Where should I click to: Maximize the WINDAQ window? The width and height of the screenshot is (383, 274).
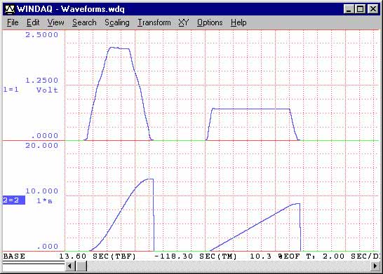(x=360, y=9)
